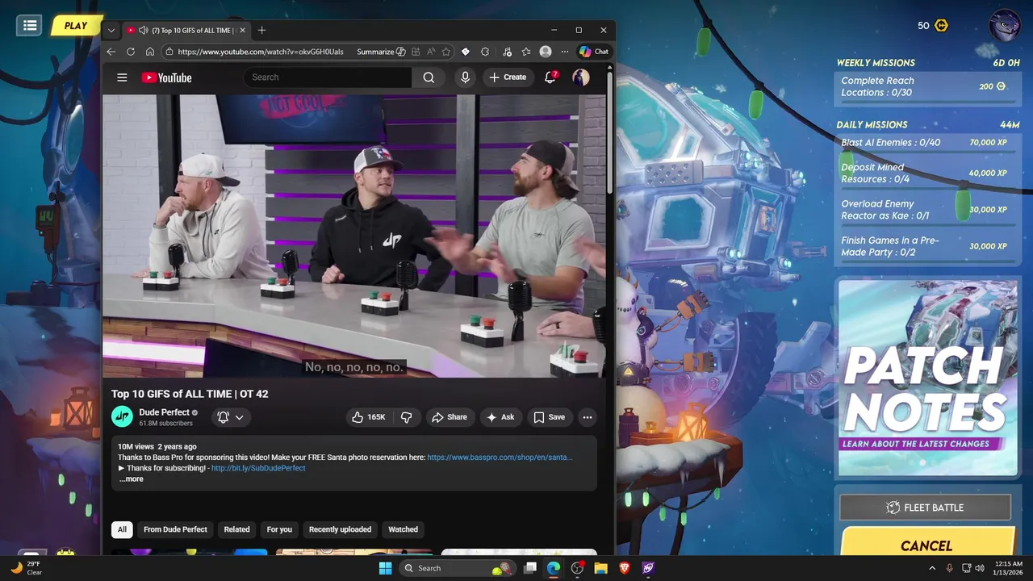Refresh the YouTube page
The image size is (1033, 581).
[x=131, y=52]
